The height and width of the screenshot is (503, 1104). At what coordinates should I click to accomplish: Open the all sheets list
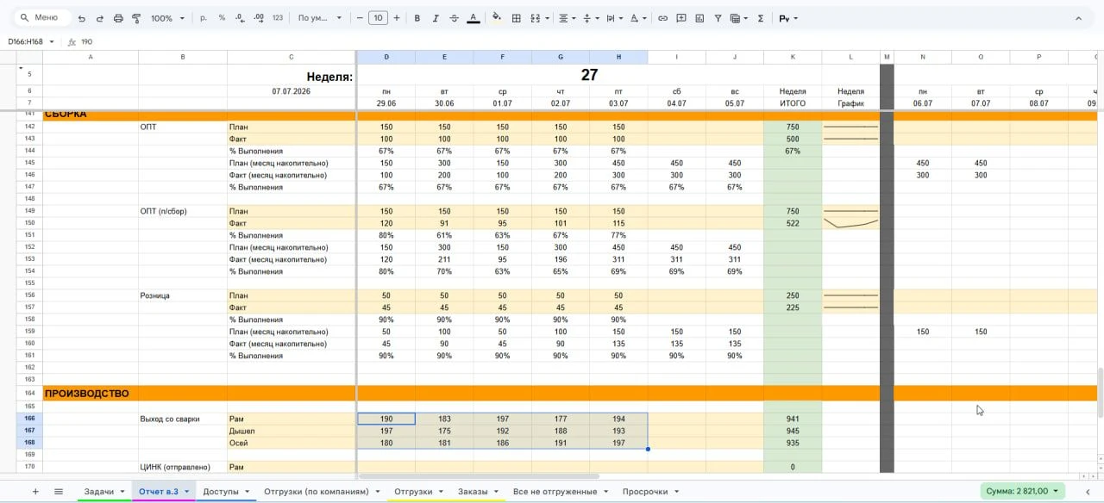(x=59, y=492)
